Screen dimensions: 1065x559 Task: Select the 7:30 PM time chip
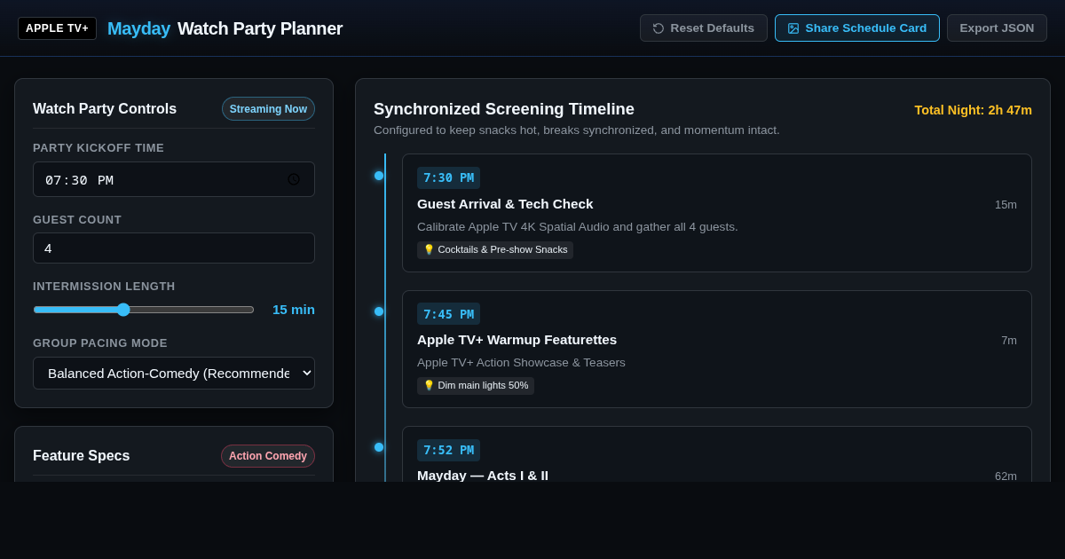click(x=448, y=177)
